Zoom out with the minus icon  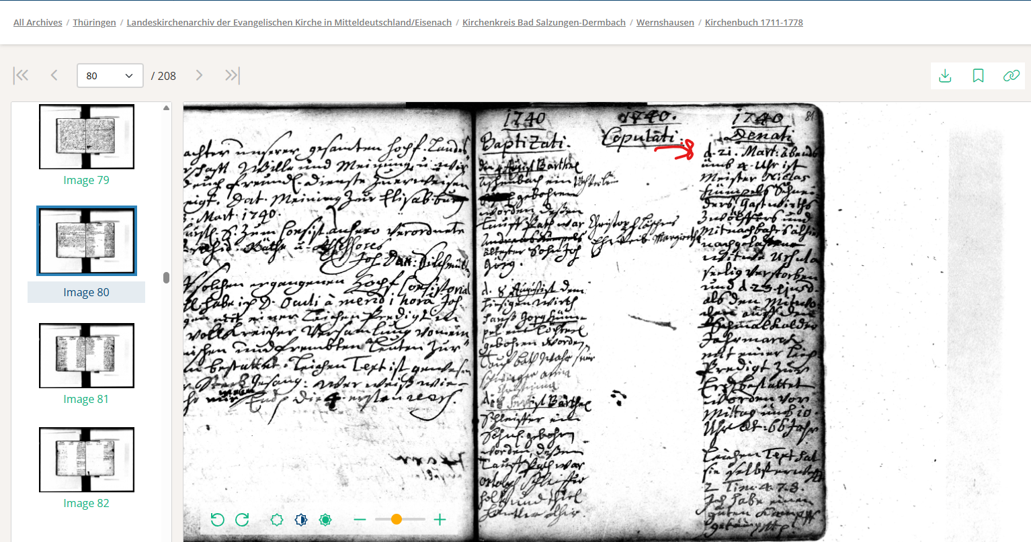[x=360, y=519]
